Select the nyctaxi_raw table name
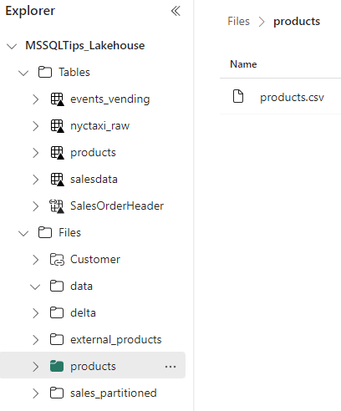Viewport: 341px width, 411px height. pyautogui.click(x=99, y=126)
